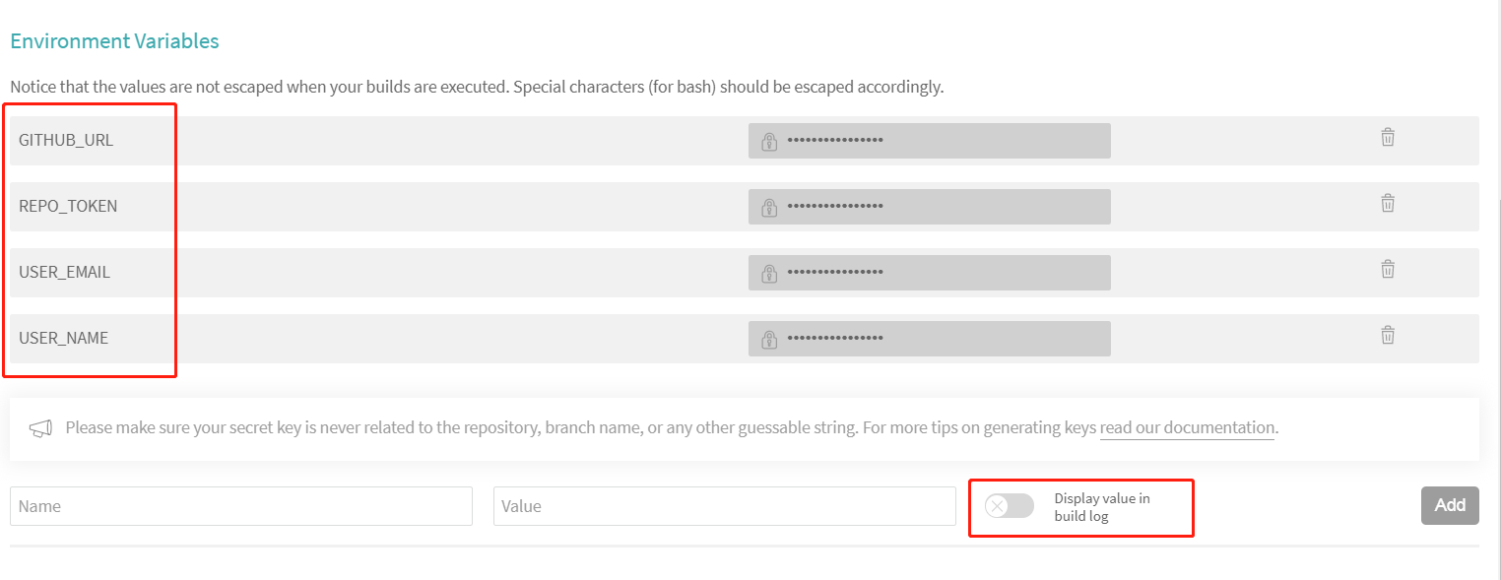Select the masked USER_NAME value field
1501x580 pixels.
click(930, 339)
